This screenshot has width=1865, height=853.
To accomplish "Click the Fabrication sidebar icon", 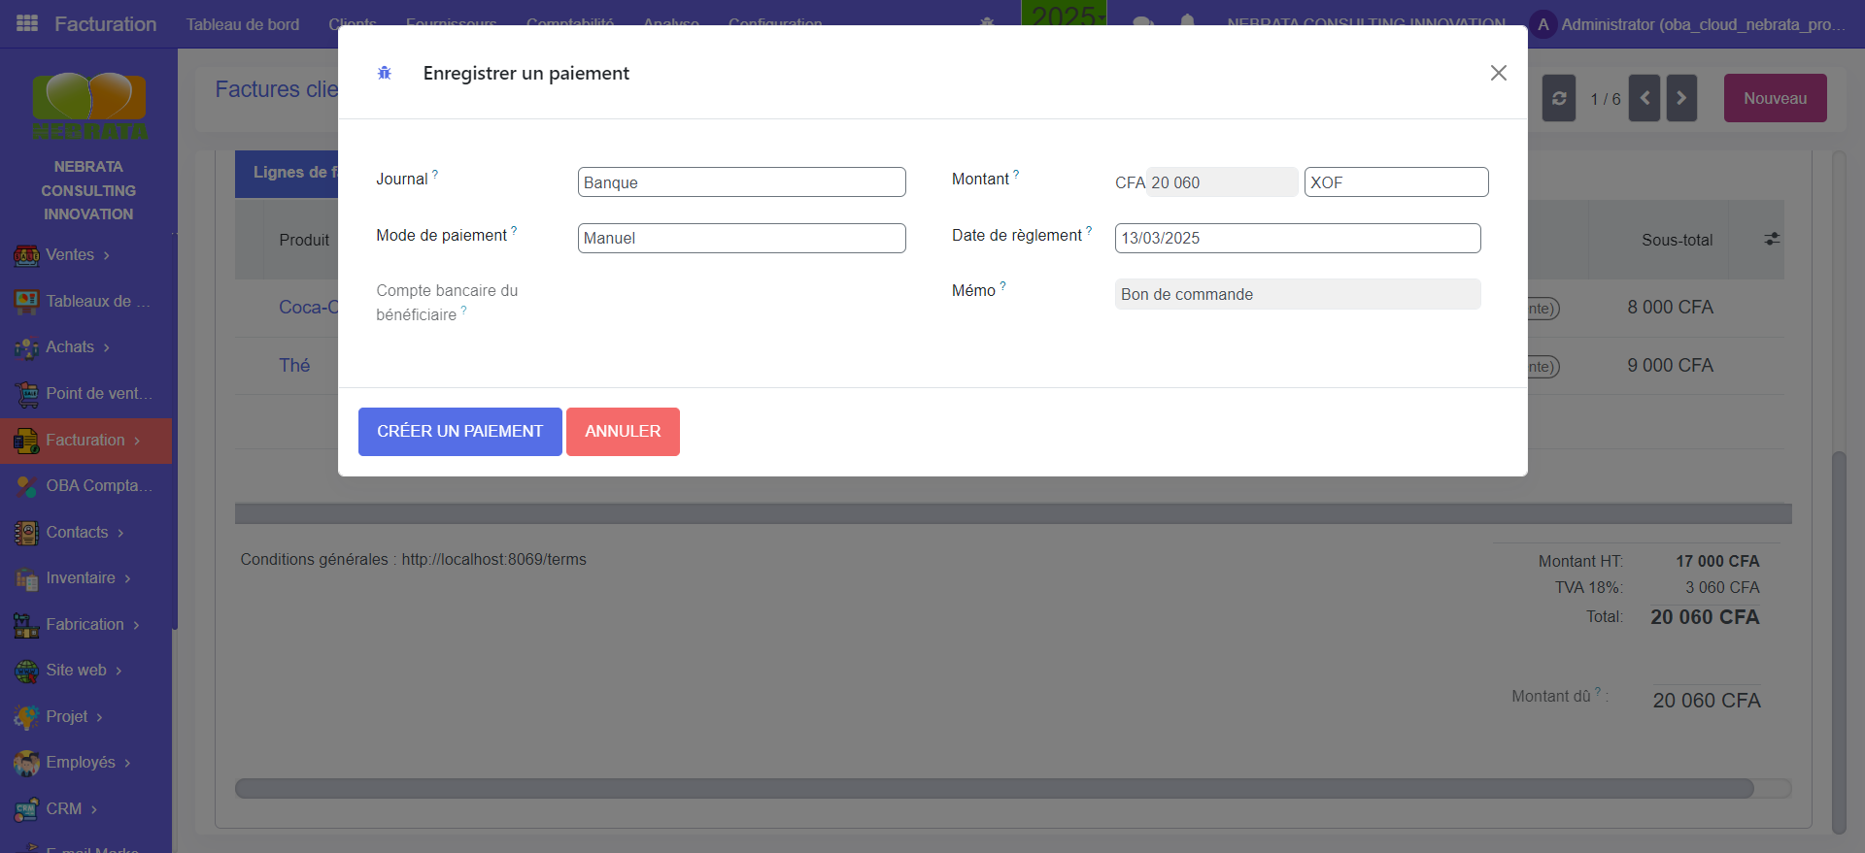I will pos(26,625).
